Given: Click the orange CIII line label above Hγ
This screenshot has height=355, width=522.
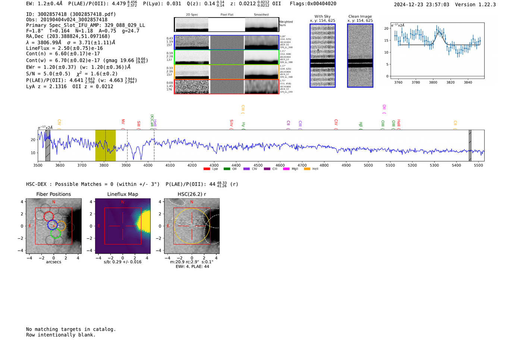Looking at the screenshot, I should click(x=243, y=109).
